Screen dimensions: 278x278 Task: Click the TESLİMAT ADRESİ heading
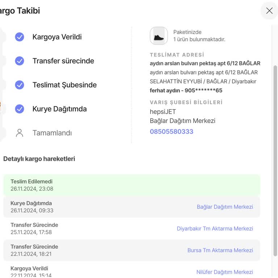(x=177, y=55)
